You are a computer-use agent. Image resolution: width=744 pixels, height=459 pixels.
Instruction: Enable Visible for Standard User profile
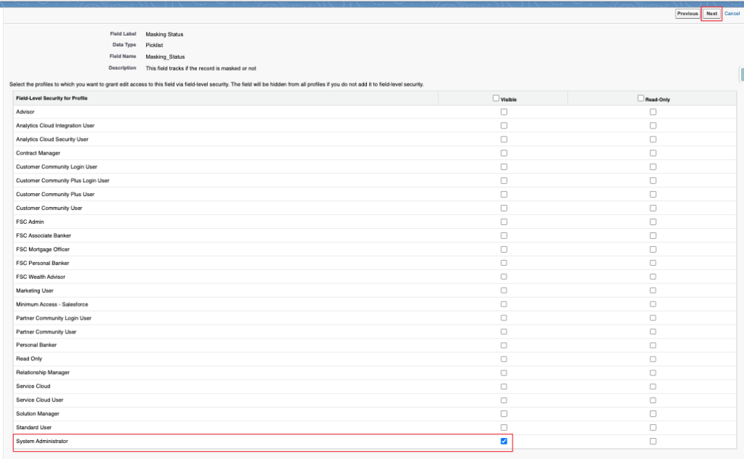pyautogui.click(x=504, y=428)
